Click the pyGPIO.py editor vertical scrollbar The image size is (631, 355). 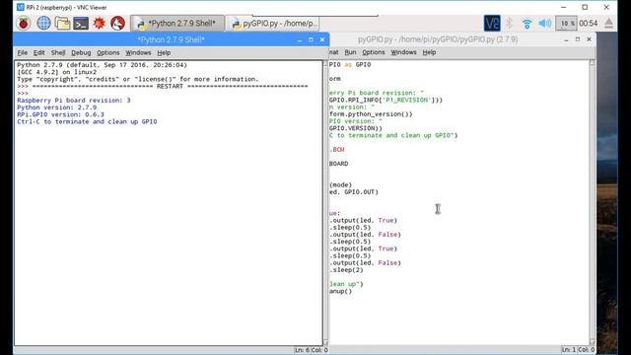[x=592, y=202]
